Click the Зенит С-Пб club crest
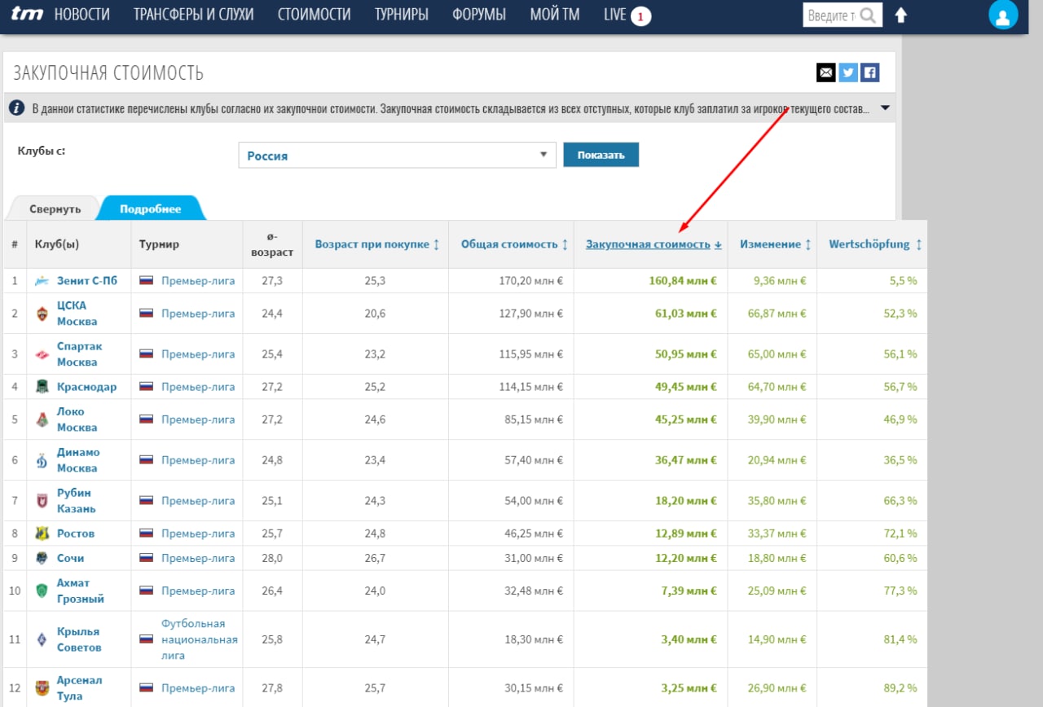The width and height of the screenshot is (1043, 707). click(x=42, y=281)
